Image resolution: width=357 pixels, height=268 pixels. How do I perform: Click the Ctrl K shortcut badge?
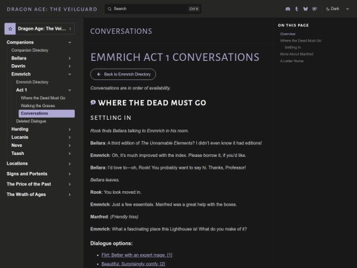pyautogui.click(x=194, y=9)
